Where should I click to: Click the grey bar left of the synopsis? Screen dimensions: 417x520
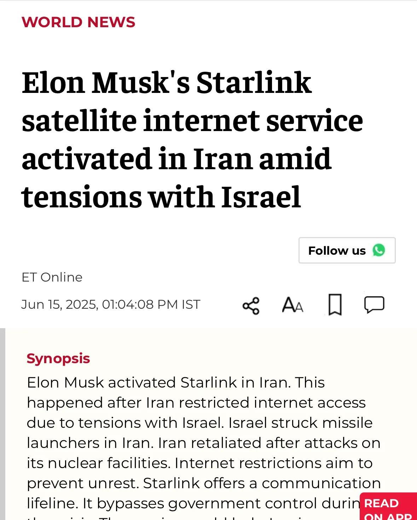[2, 424]
